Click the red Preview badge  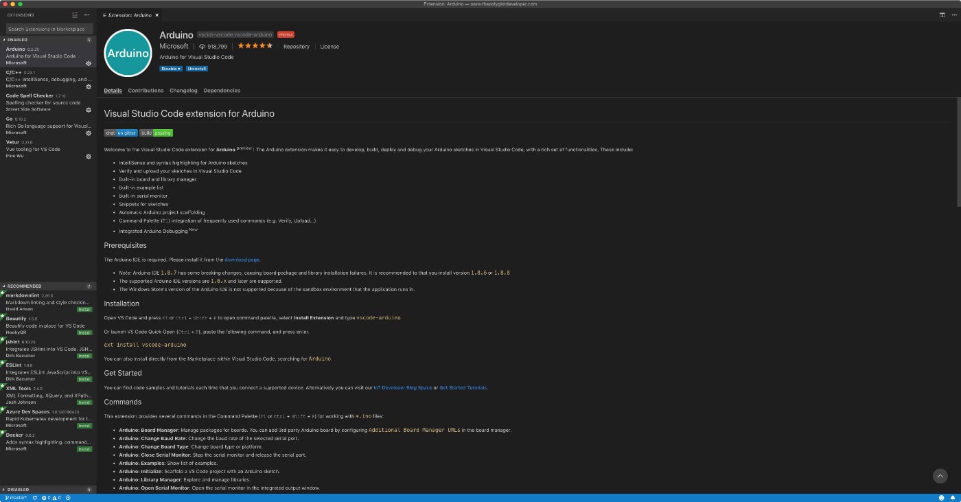[286, 34]
